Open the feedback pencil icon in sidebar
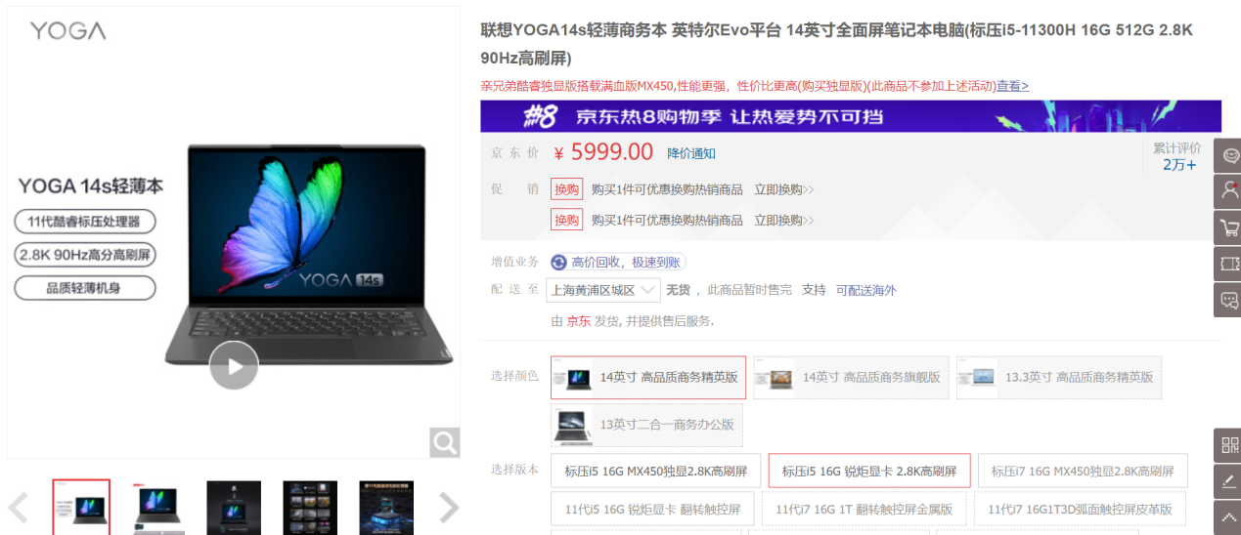This screenshot has height=535, width=1241. 1228,481
